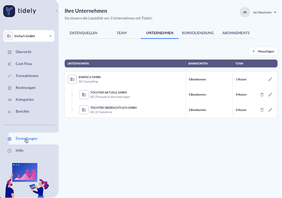
Task: Edit Einfach GmbH with the pencil icon
Action: pyautogui.click(x=270, y=79)
